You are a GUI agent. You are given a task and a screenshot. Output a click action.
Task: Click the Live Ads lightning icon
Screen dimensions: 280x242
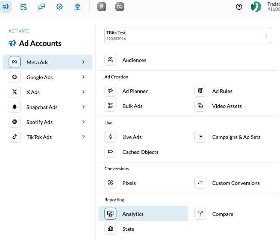(110, 137)
